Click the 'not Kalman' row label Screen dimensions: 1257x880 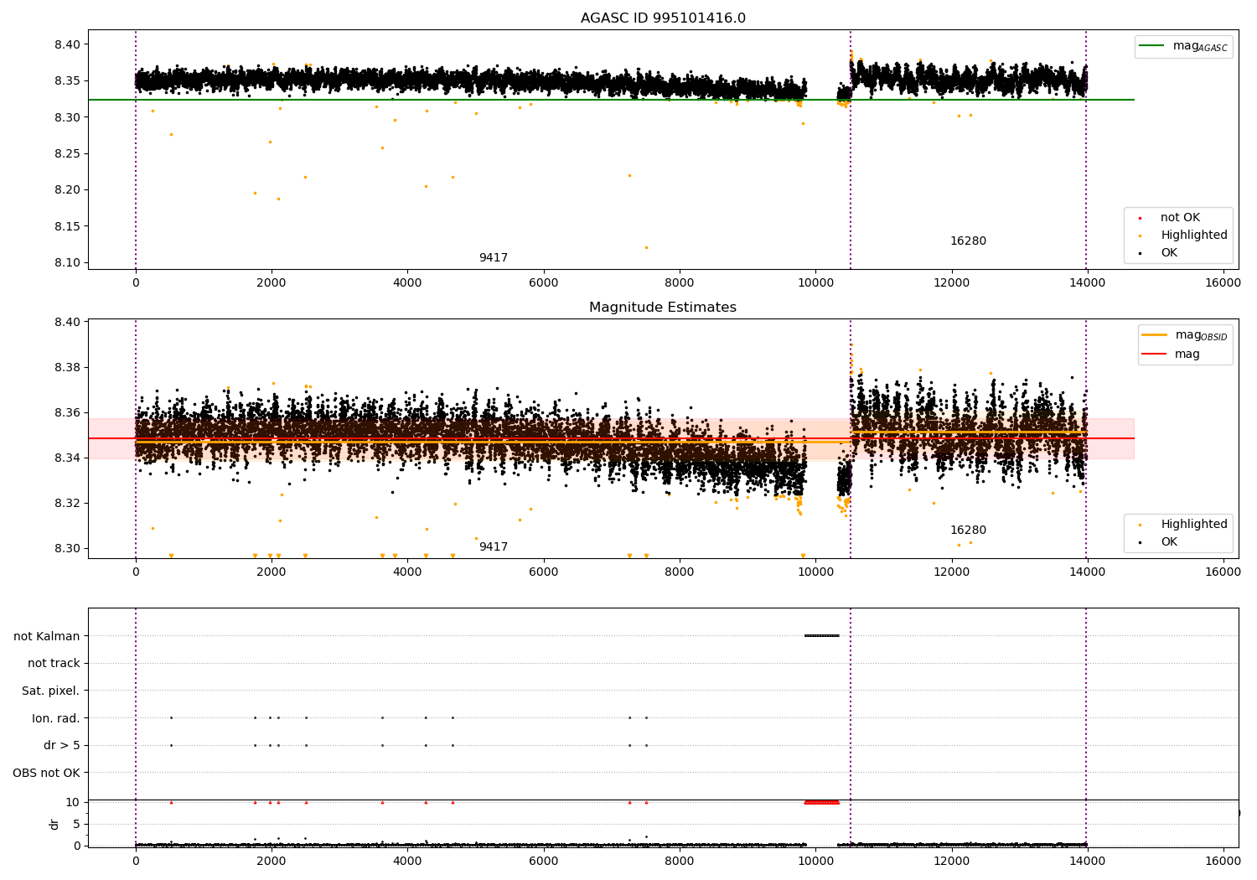point(47,636)
